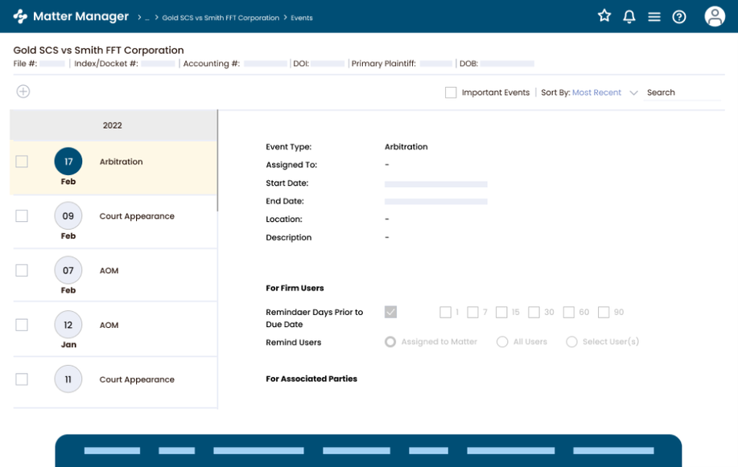Toggle the checked Reminder Days checkbox
Image resolution: width=738 pixels, height=467 pixels.
pos(390,312)
